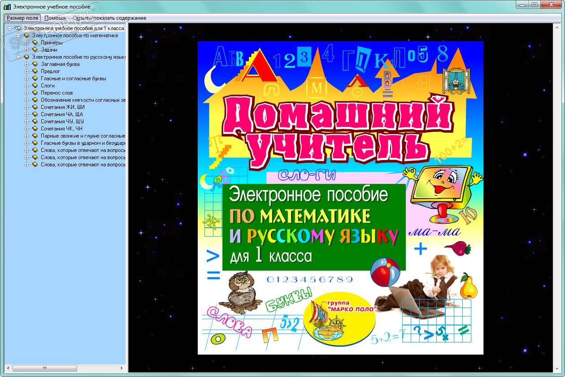Viewport: 565px width, 377px height.
Task: Click the application icon in the title bar
Action: 7,6
